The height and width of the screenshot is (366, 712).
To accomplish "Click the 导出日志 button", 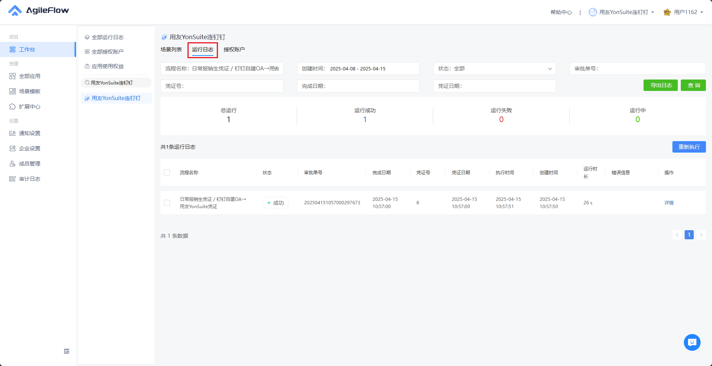I will [x=661, y=85].
